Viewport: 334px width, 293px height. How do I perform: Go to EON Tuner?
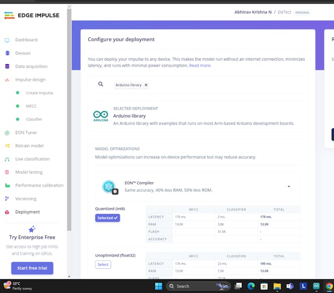(26, 133)
